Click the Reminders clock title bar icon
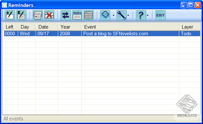 pyautogui.click(x=4, y=5)
